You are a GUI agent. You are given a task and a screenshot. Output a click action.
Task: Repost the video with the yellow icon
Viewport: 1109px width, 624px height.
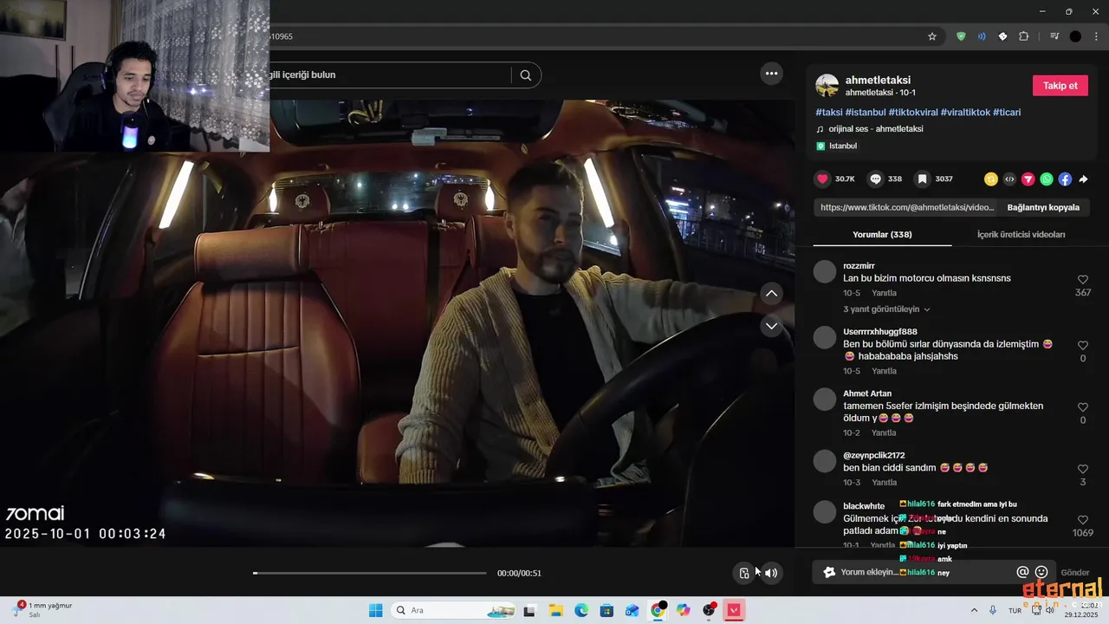[x=990, y=179]
